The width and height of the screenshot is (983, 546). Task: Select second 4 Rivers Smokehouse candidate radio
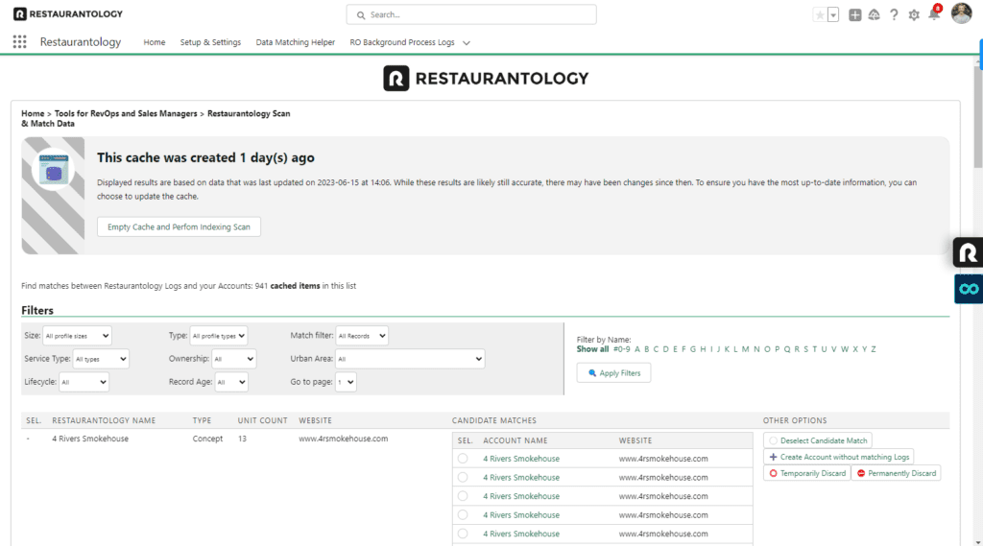pos(463,477)
